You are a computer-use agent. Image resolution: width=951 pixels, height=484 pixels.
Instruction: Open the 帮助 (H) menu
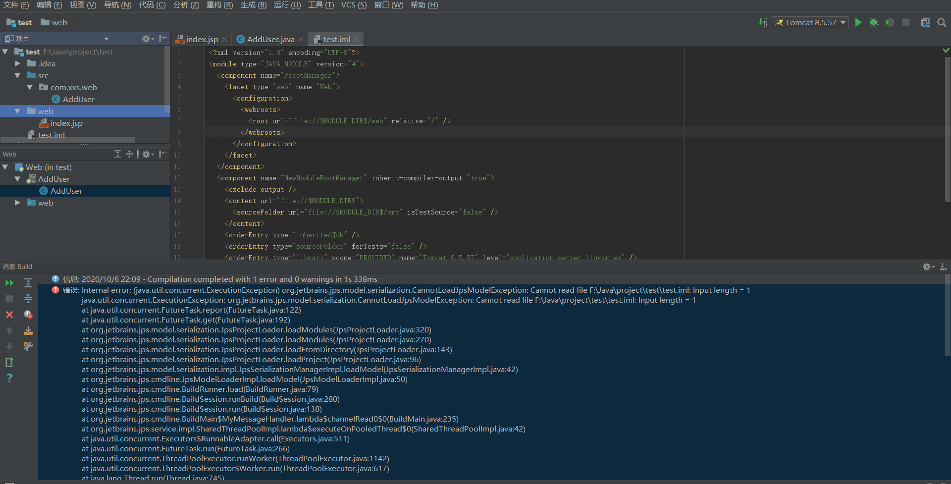pos(424,5)
